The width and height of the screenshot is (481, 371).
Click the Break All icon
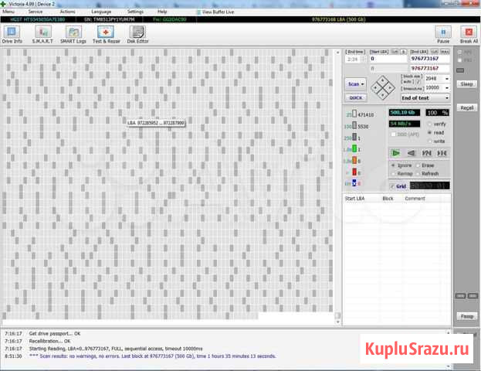point(469,33)
